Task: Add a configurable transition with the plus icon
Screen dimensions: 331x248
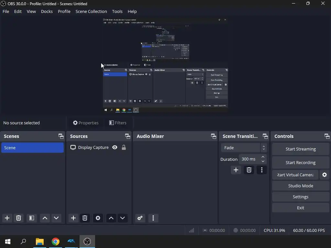Action: click(x=236, y=170)
